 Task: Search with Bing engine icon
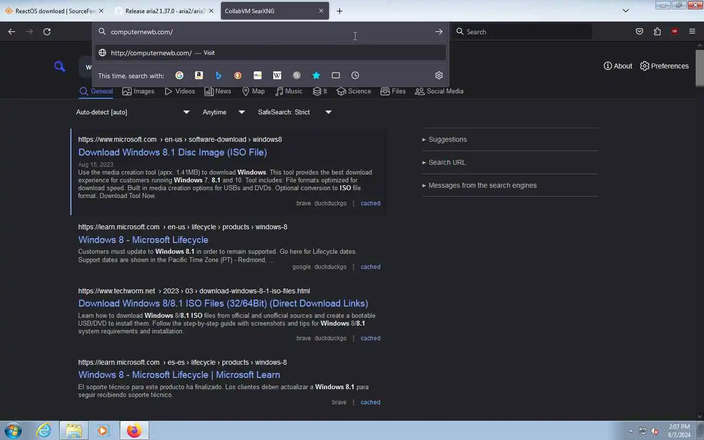point(219,75)
